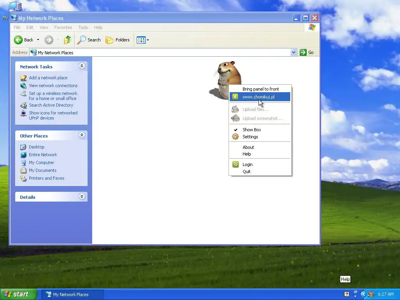The image size is (400, 300).
Task: Click the View network connections link
Action: pyautogui.click(x=53, y=86)
